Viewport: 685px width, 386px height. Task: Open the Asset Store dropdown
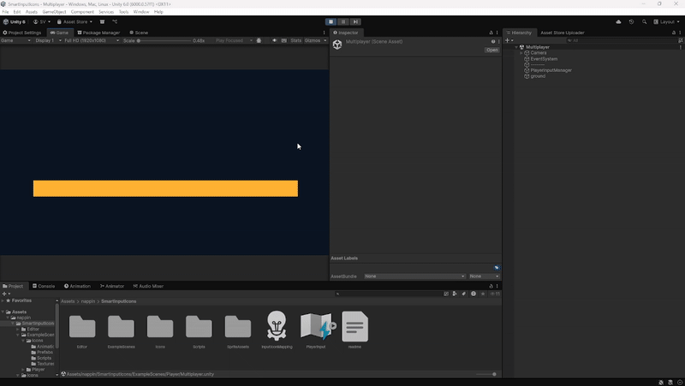pyautogui.click(x=74, y=22)
